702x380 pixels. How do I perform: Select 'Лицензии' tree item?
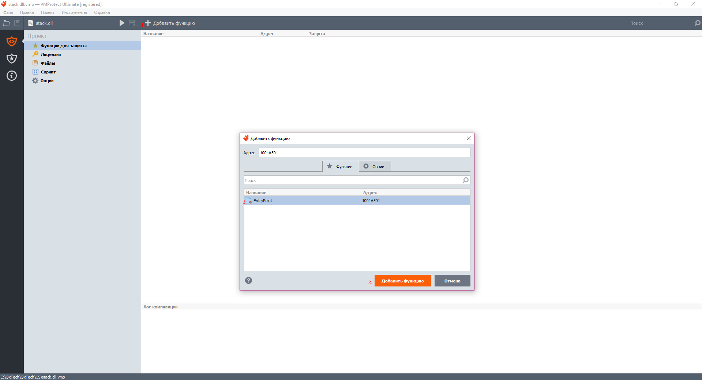pyautogui.click(x=82, y=54)
